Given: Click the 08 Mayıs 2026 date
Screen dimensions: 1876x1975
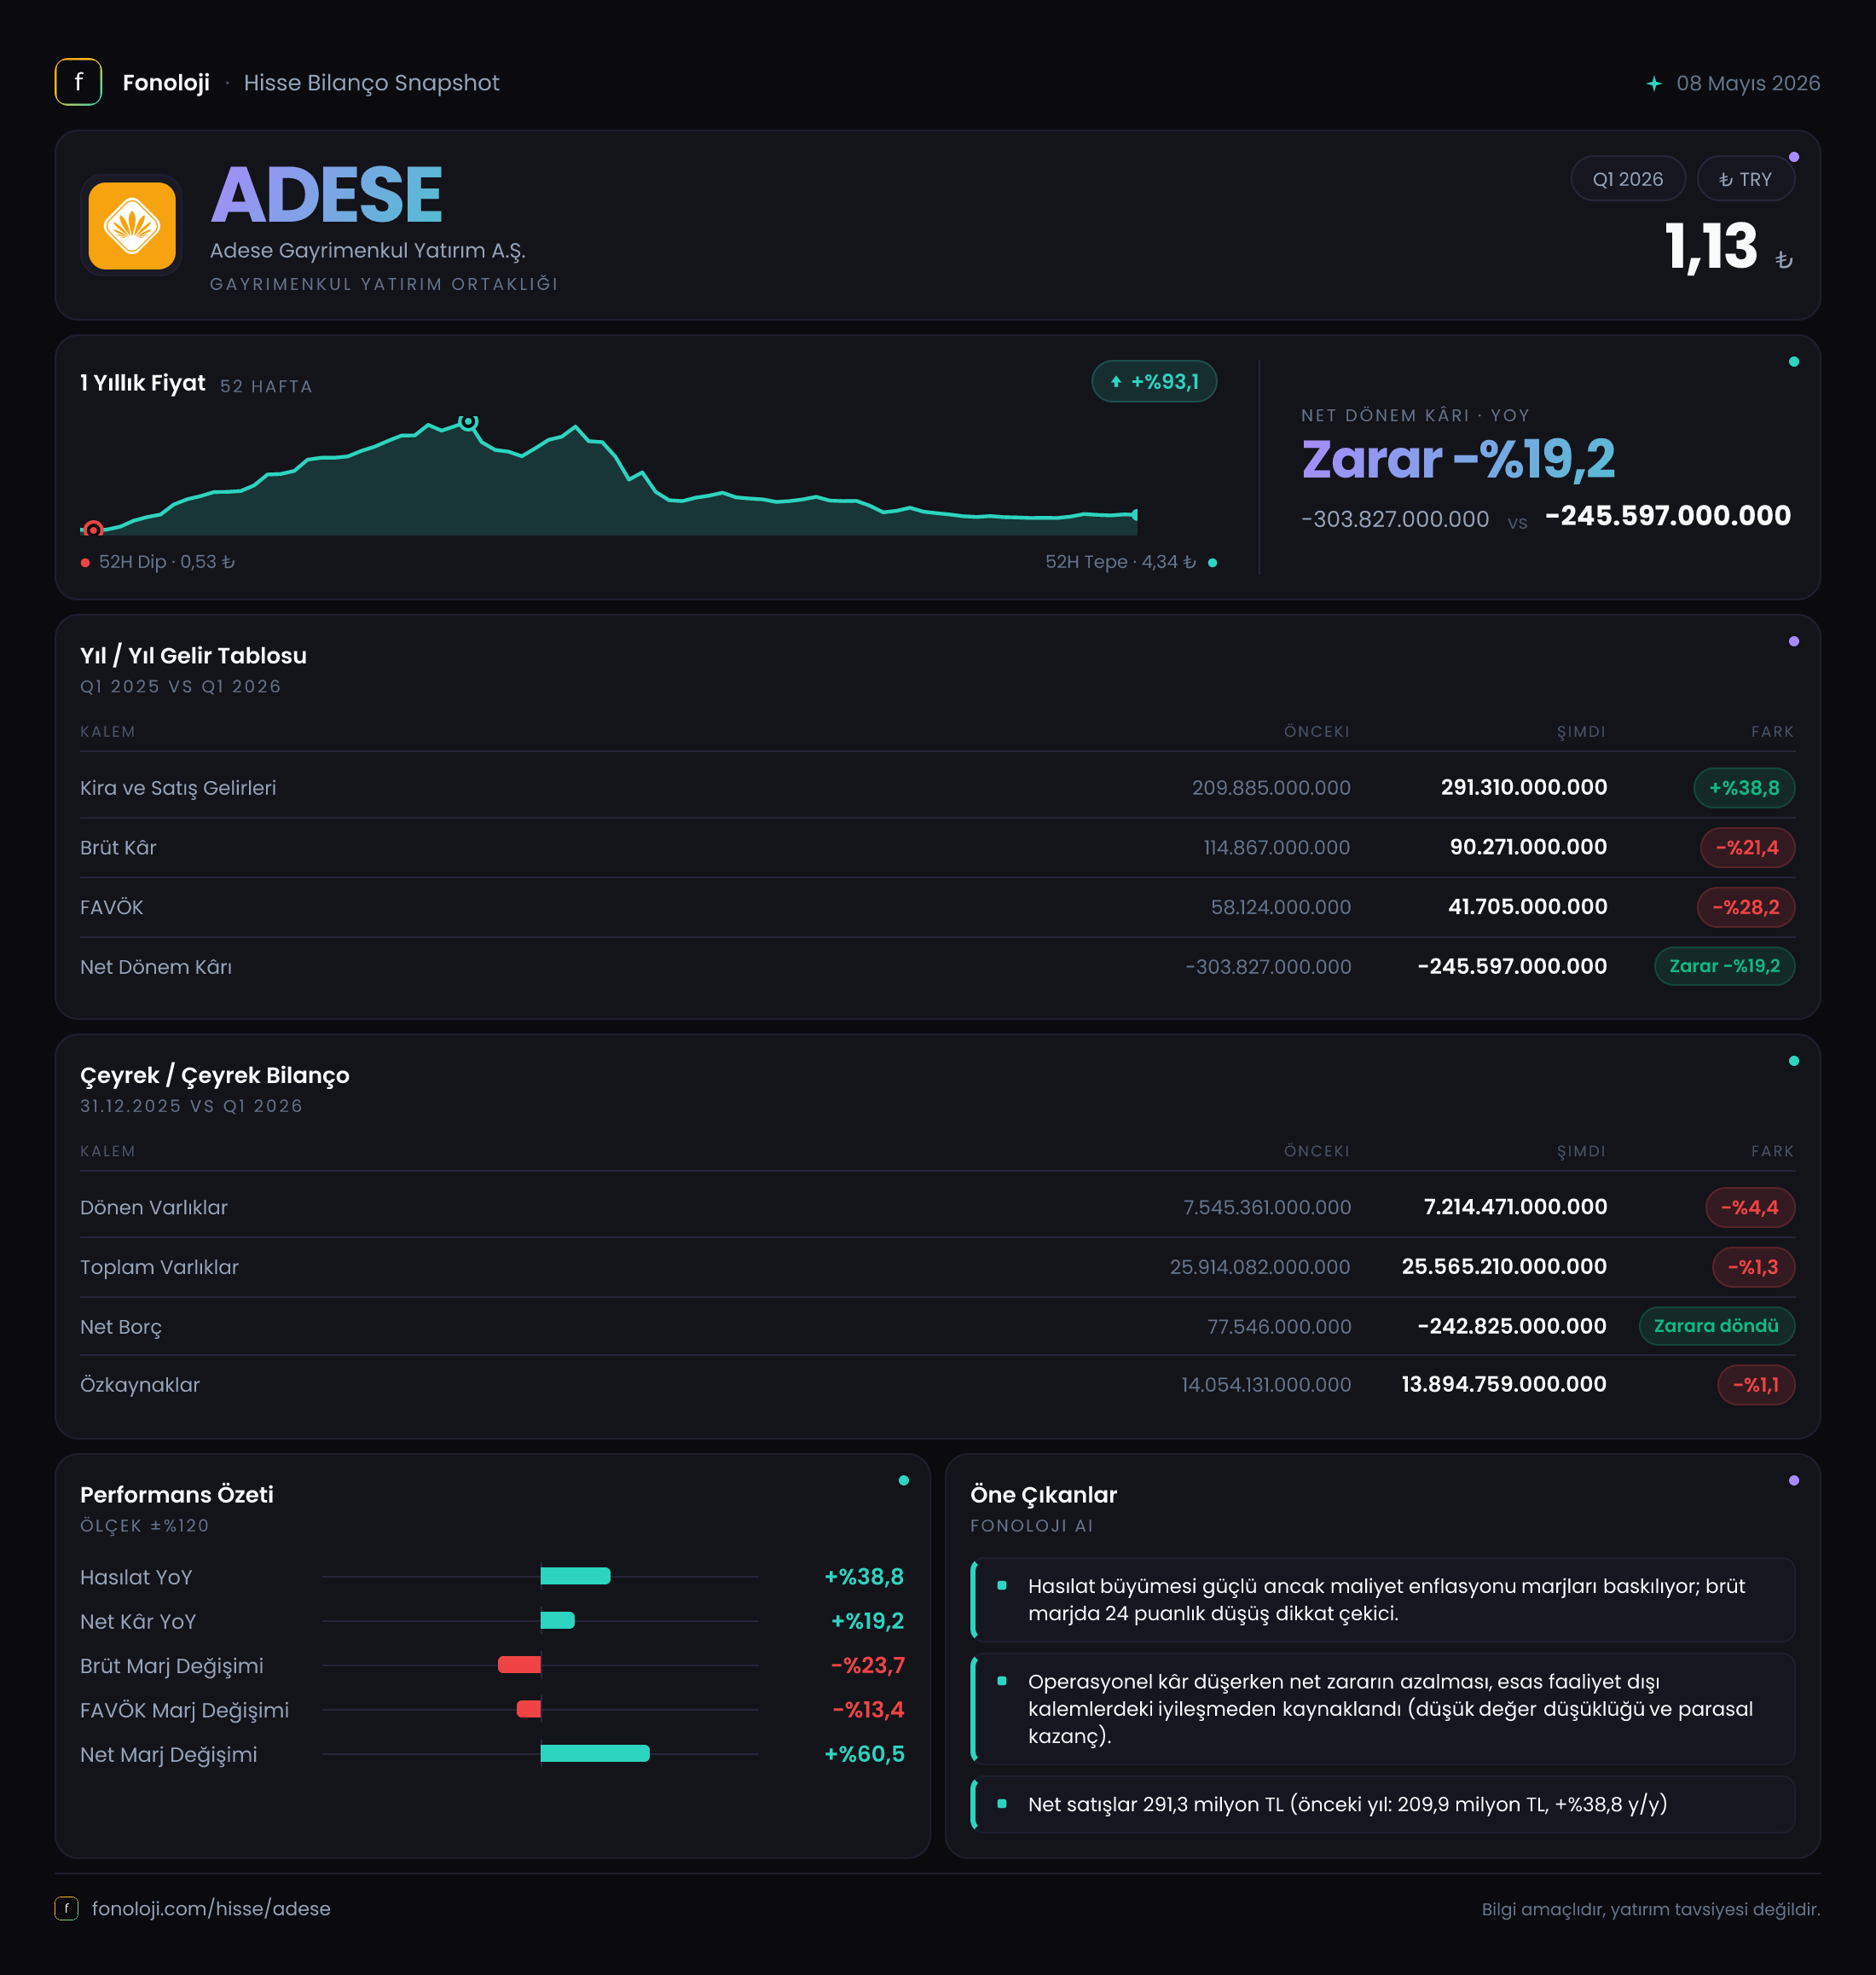Looking at the screenshot, I should (1748, 83).
